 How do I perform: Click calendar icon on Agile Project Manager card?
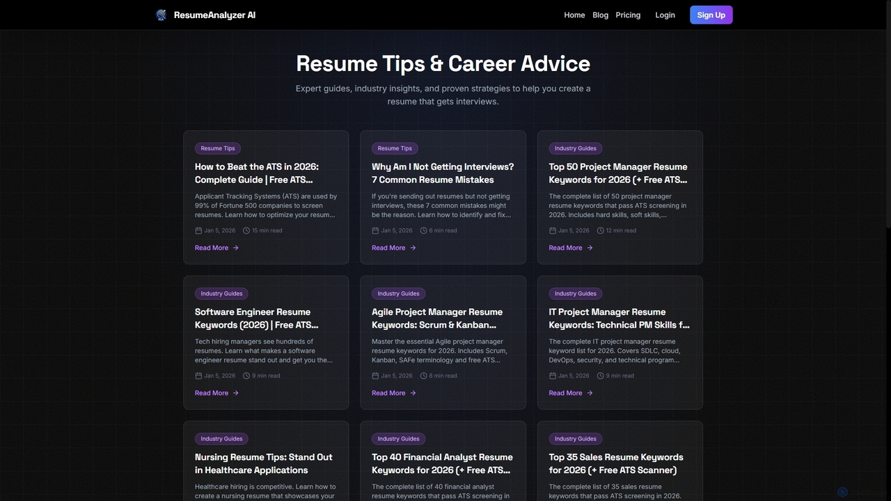pos(375,376)
